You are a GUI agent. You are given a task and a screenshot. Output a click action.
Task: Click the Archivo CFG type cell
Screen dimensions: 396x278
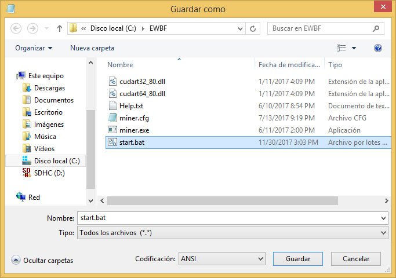click(x=347, y=118)
